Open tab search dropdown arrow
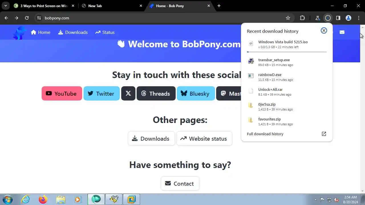The width and height of the screenshot is (365, 205). coord(5,6)
